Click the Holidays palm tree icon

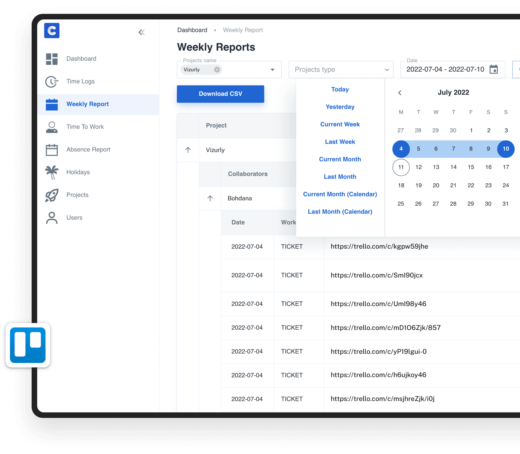point(52,173)
